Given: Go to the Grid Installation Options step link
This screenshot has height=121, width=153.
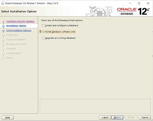Looking at the screenshot, I should [x=19, y=30].
